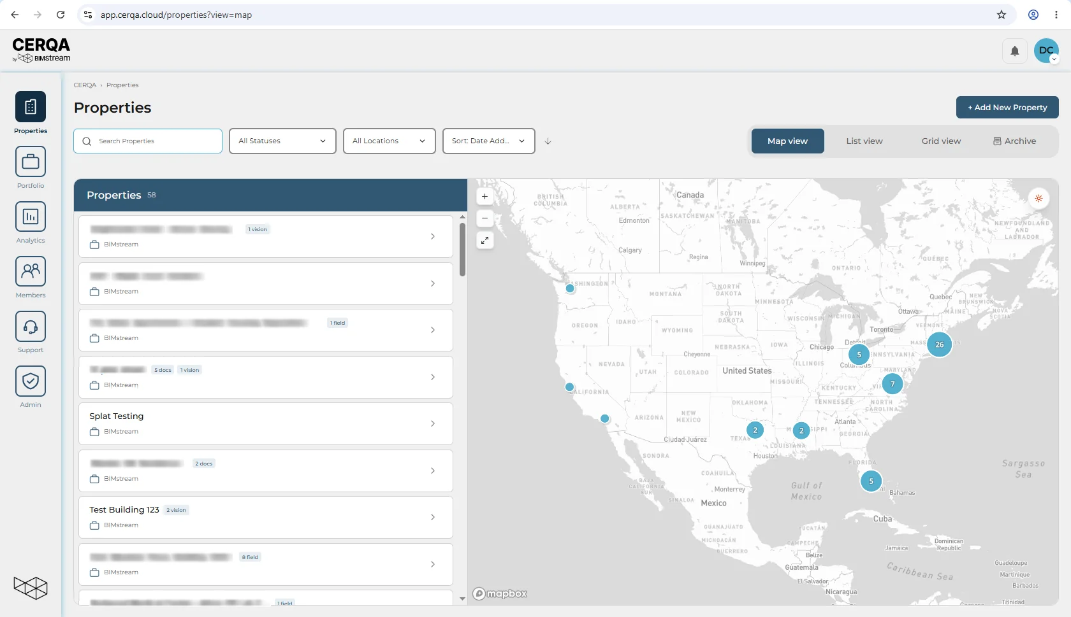The width and height of the screenshot is (1071, 617).
Task: Click the 8 field tag
Action: click(250, 557)
